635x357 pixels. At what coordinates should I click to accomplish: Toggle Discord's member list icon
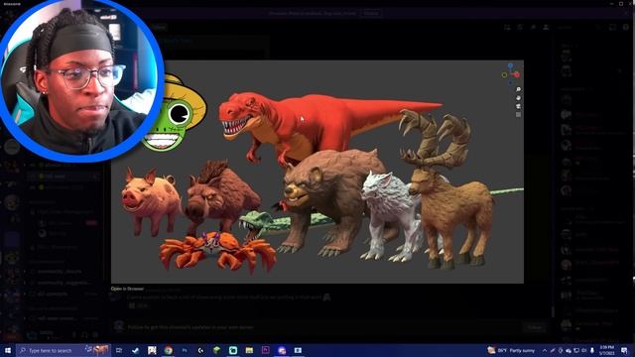[x=546, y=27]
